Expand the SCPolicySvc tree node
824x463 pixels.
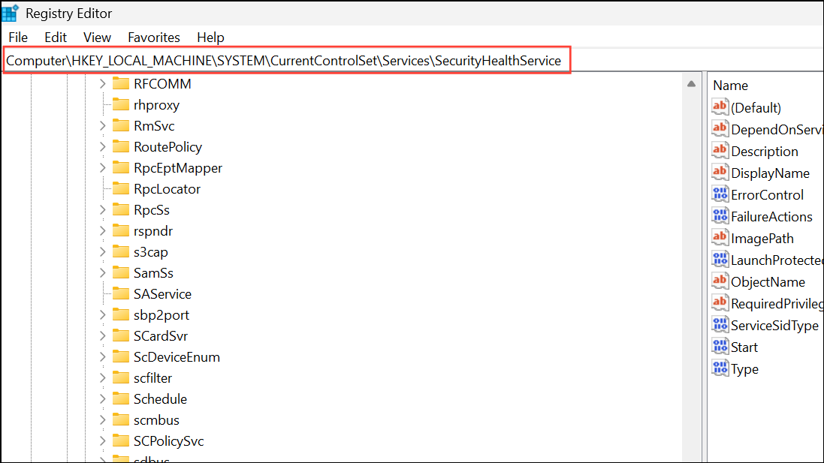pyautogui.click(x=104, y=440)
